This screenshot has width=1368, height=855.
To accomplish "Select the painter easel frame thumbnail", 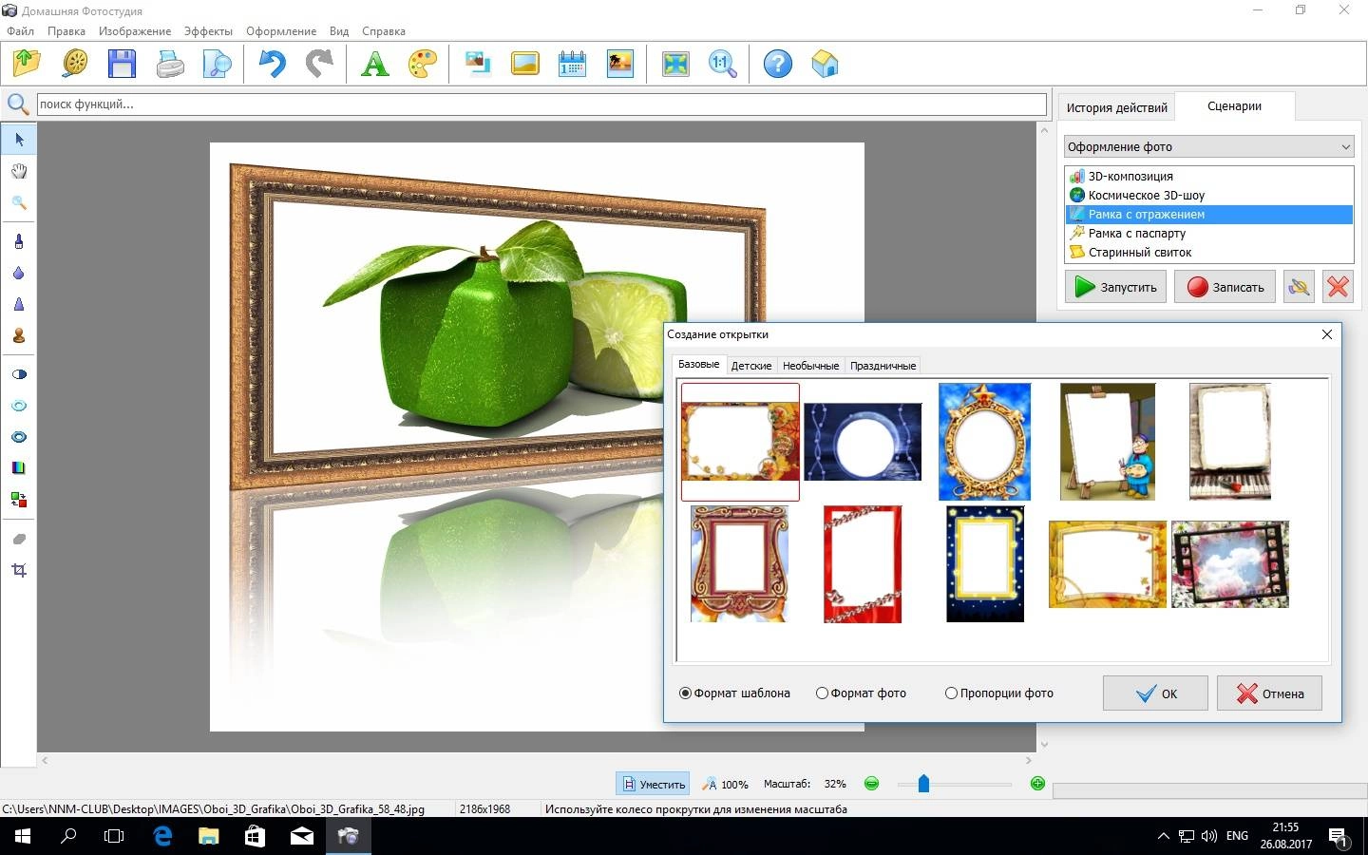I will tap(1108, 442).
